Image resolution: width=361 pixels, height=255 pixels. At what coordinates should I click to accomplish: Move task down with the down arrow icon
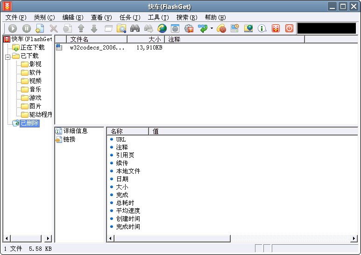pos(94,28)
